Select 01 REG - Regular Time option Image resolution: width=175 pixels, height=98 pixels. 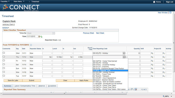click(x=110, y=71)
